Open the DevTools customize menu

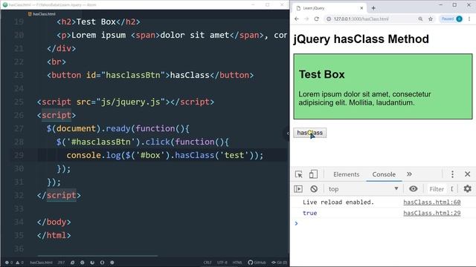tap(452, 174)
